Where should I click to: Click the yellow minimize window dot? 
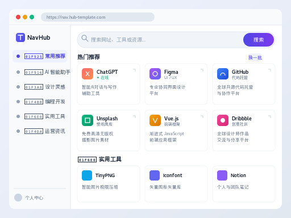(x=25, y=17)
